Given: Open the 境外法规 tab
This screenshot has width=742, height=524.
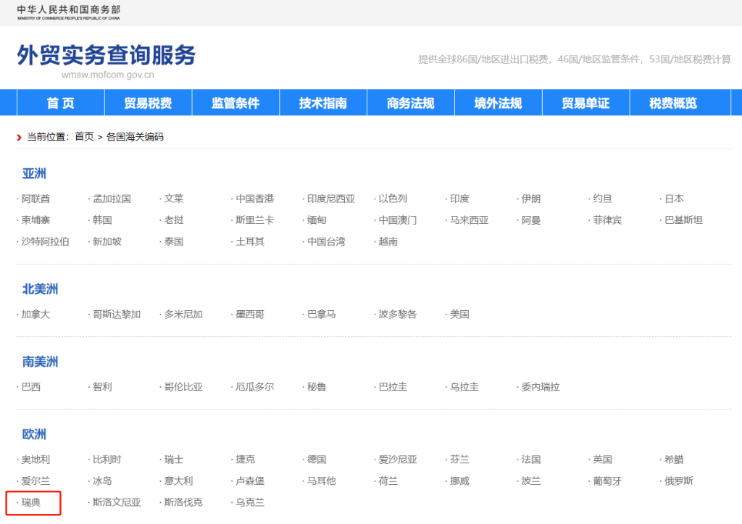Looking at the screenshot, I should (499, 103).
